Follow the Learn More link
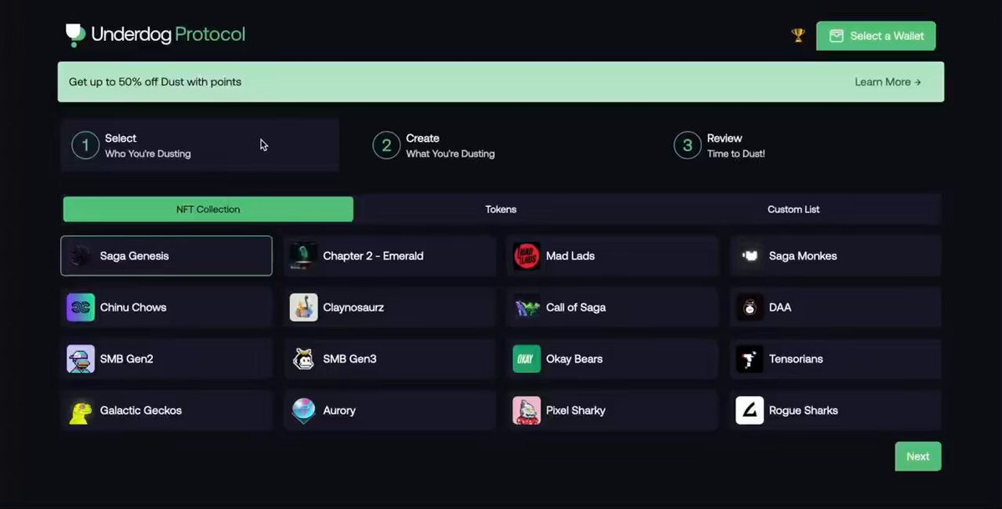 tap(888, 82)
